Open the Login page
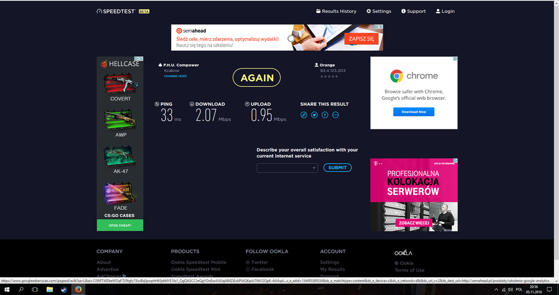Screen dimensions: 559x295 pos(445,11)
